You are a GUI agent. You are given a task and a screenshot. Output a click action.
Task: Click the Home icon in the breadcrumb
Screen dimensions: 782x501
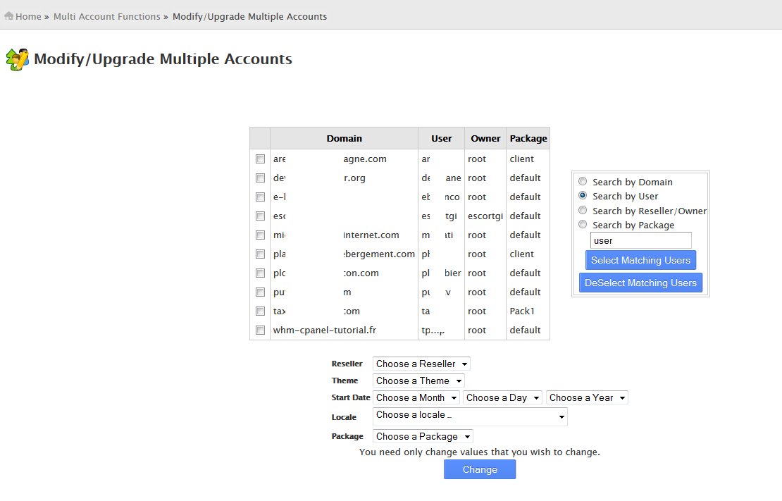(x=8, y=16)
